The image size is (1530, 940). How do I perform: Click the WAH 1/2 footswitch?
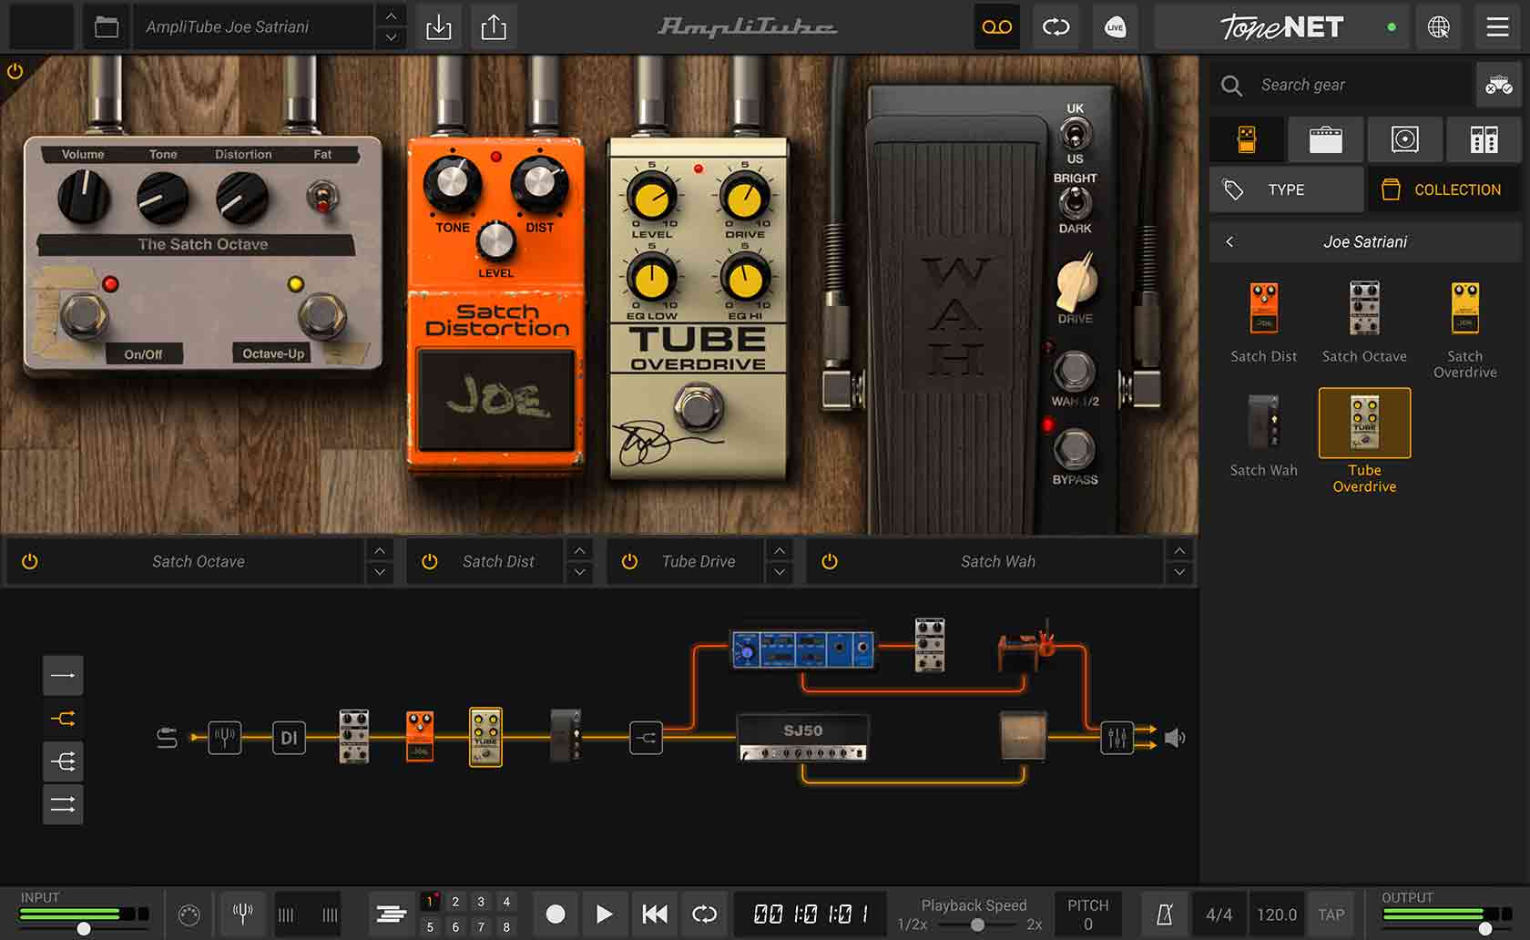pyautogui.click(x=1075, y=370)
